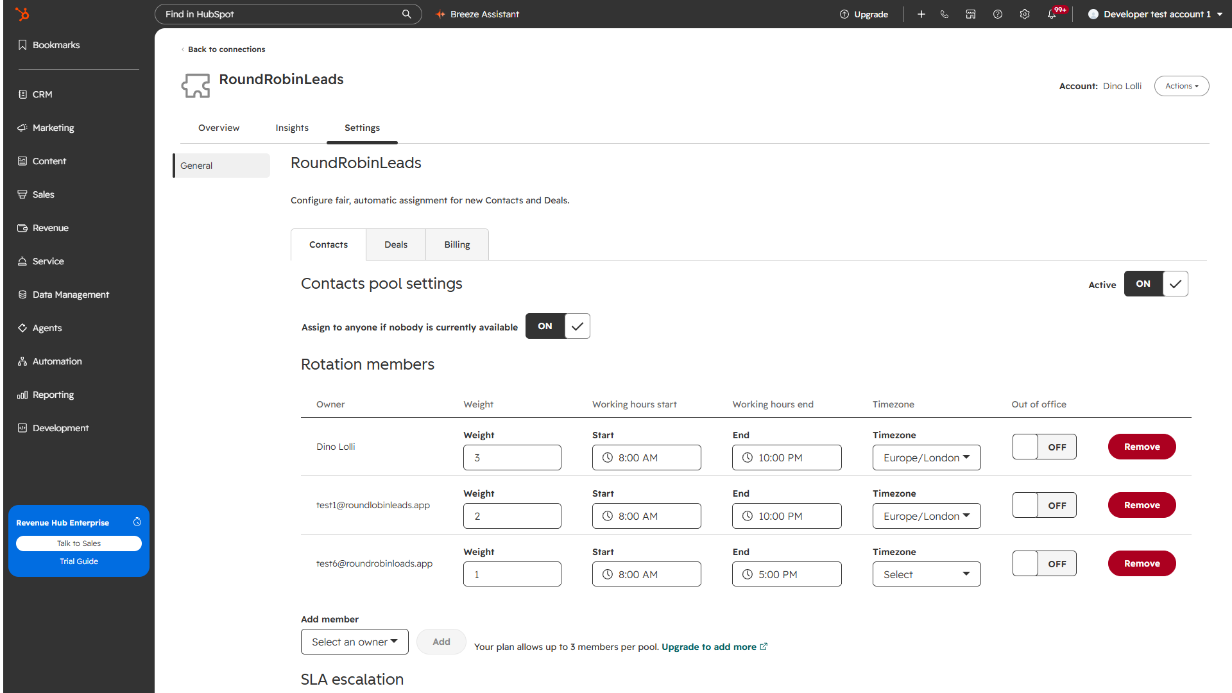Toggle the Active pool switch
This screenshot has width=1232, height=693.
1156,284
